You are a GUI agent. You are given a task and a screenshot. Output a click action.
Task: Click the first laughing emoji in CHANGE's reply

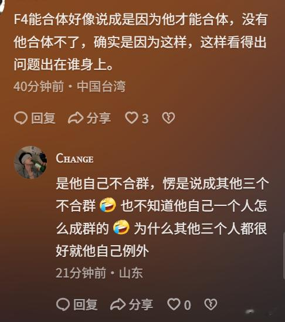pos(108,205)
